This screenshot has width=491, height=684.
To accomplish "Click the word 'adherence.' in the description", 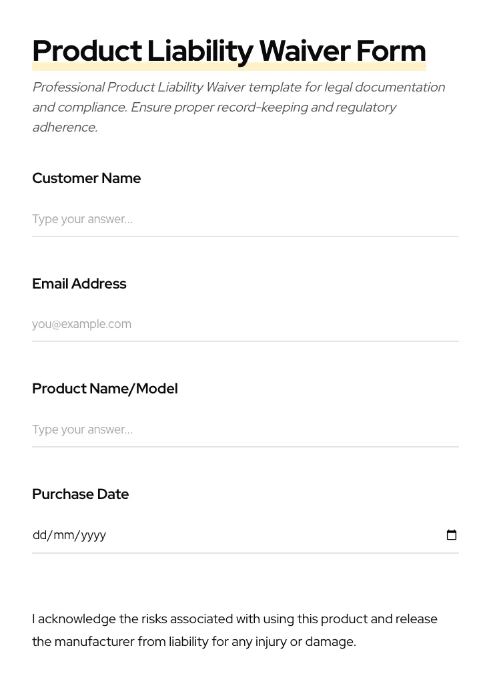I will [65, 128].
